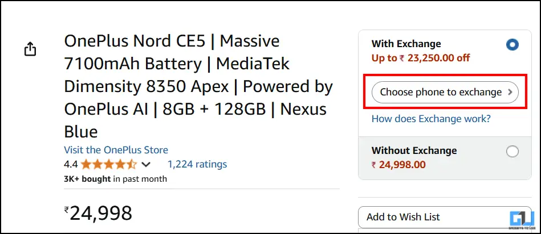Expand the rating breakdown chevron beside the stars
This screenshot has height=234, width=541.
[146, 165]
